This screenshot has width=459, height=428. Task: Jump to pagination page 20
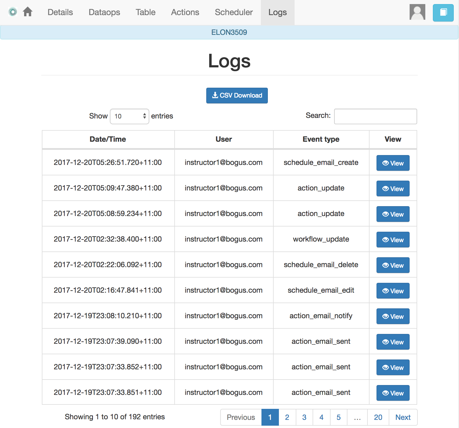(x=378, y=417)
